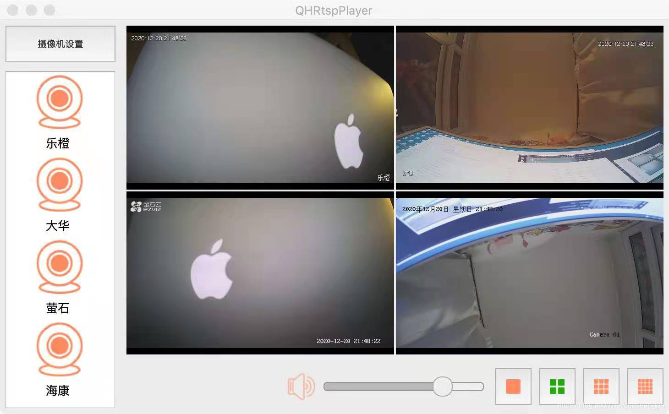
Task: Mute audio with the speaker icon
Action: [x=301, y=387]
